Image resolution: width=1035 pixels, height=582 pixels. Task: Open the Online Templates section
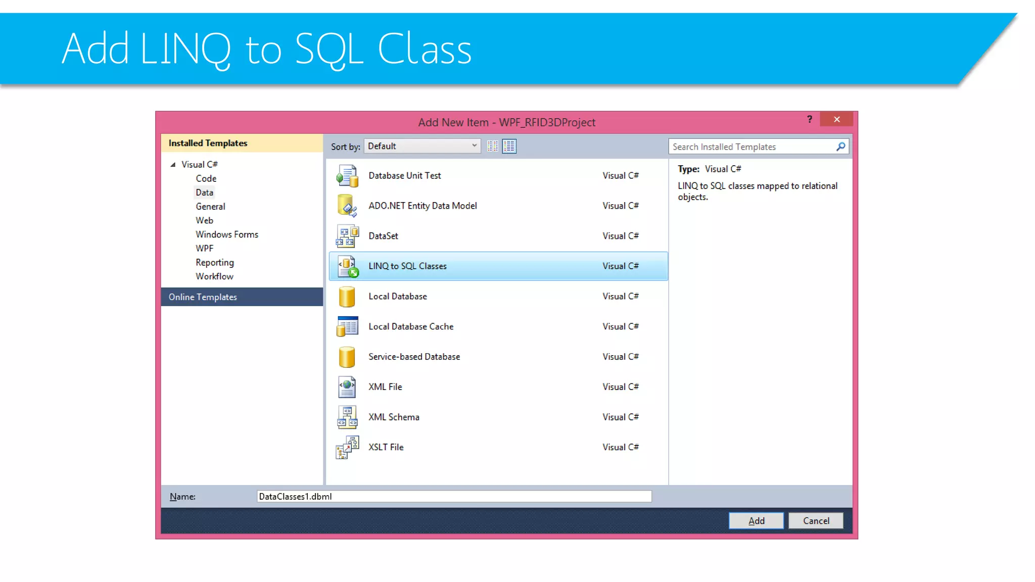[242, 297]
